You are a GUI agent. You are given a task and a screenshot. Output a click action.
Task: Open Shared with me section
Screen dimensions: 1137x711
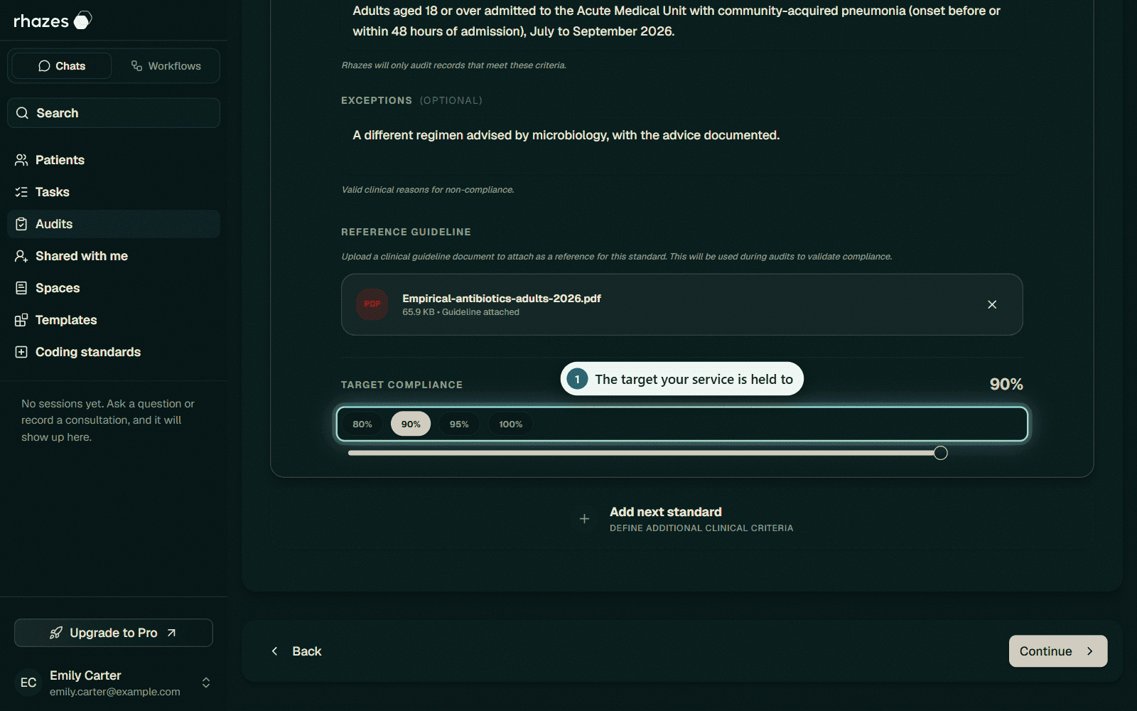click(114, 256)
